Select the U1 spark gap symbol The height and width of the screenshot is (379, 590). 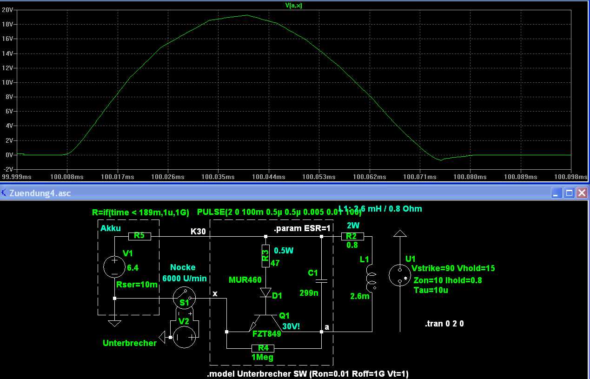point(399,275)
